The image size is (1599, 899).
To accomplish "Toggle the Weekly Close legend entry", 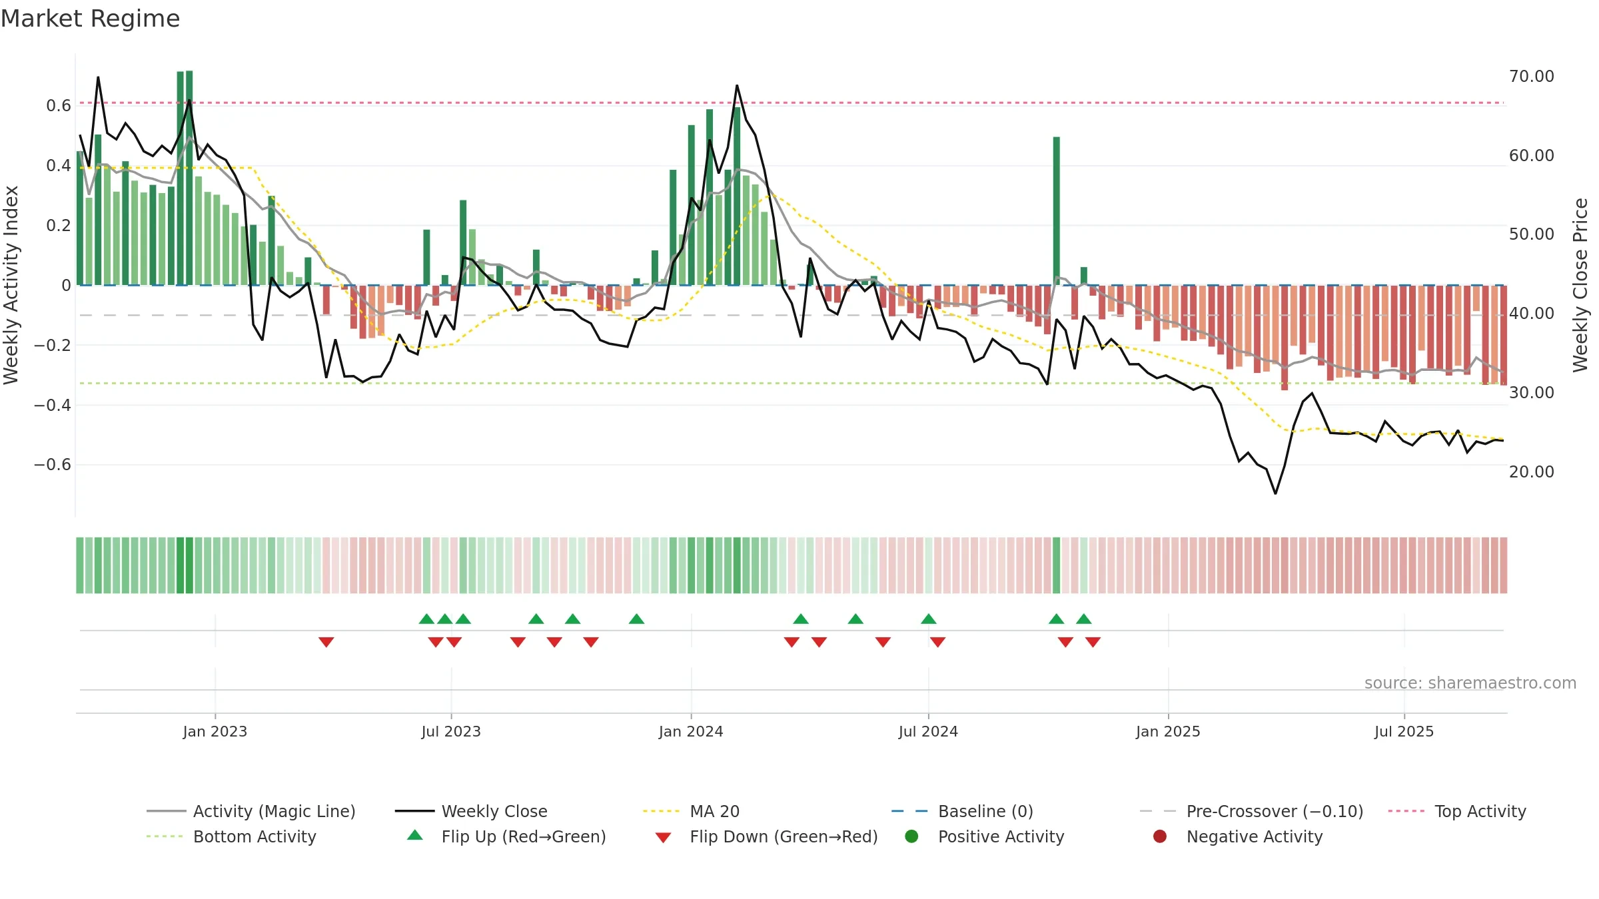I will click(x=471, y=811).
